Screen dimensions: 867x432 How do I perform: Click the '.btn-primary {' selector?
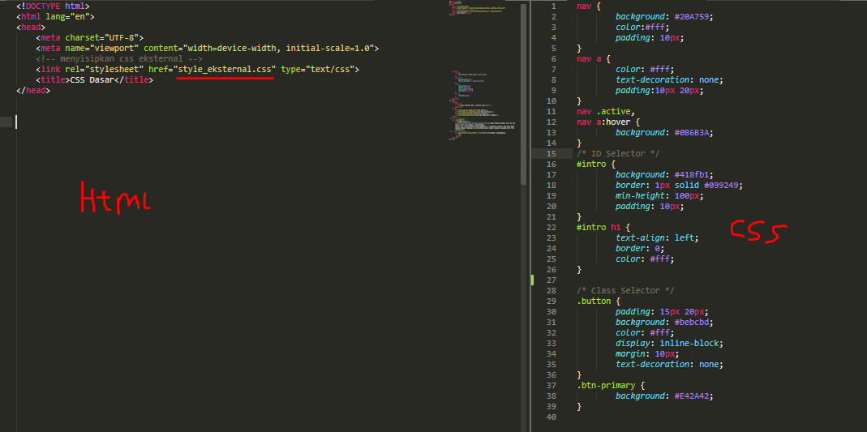611,385
